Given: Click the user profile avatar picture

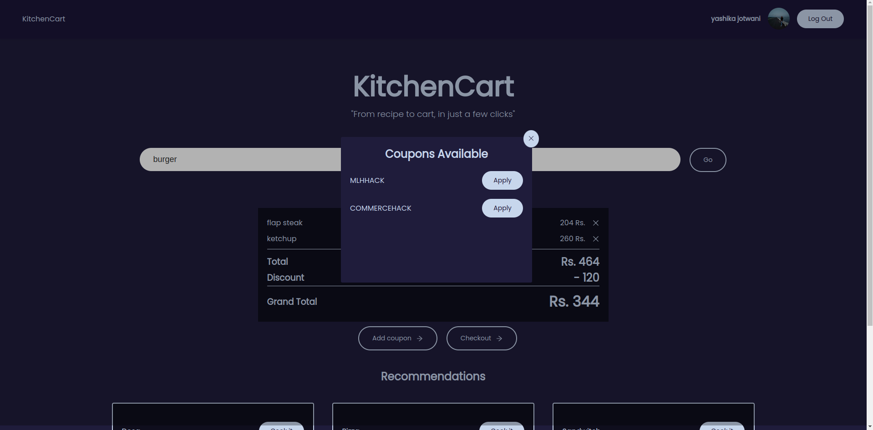Looking at the screenshot, I should 778,18.
